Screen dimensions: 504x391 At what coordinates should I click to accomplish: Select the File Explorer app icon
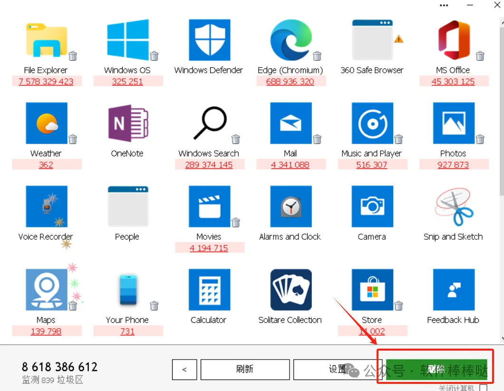(x=47, y=40)
